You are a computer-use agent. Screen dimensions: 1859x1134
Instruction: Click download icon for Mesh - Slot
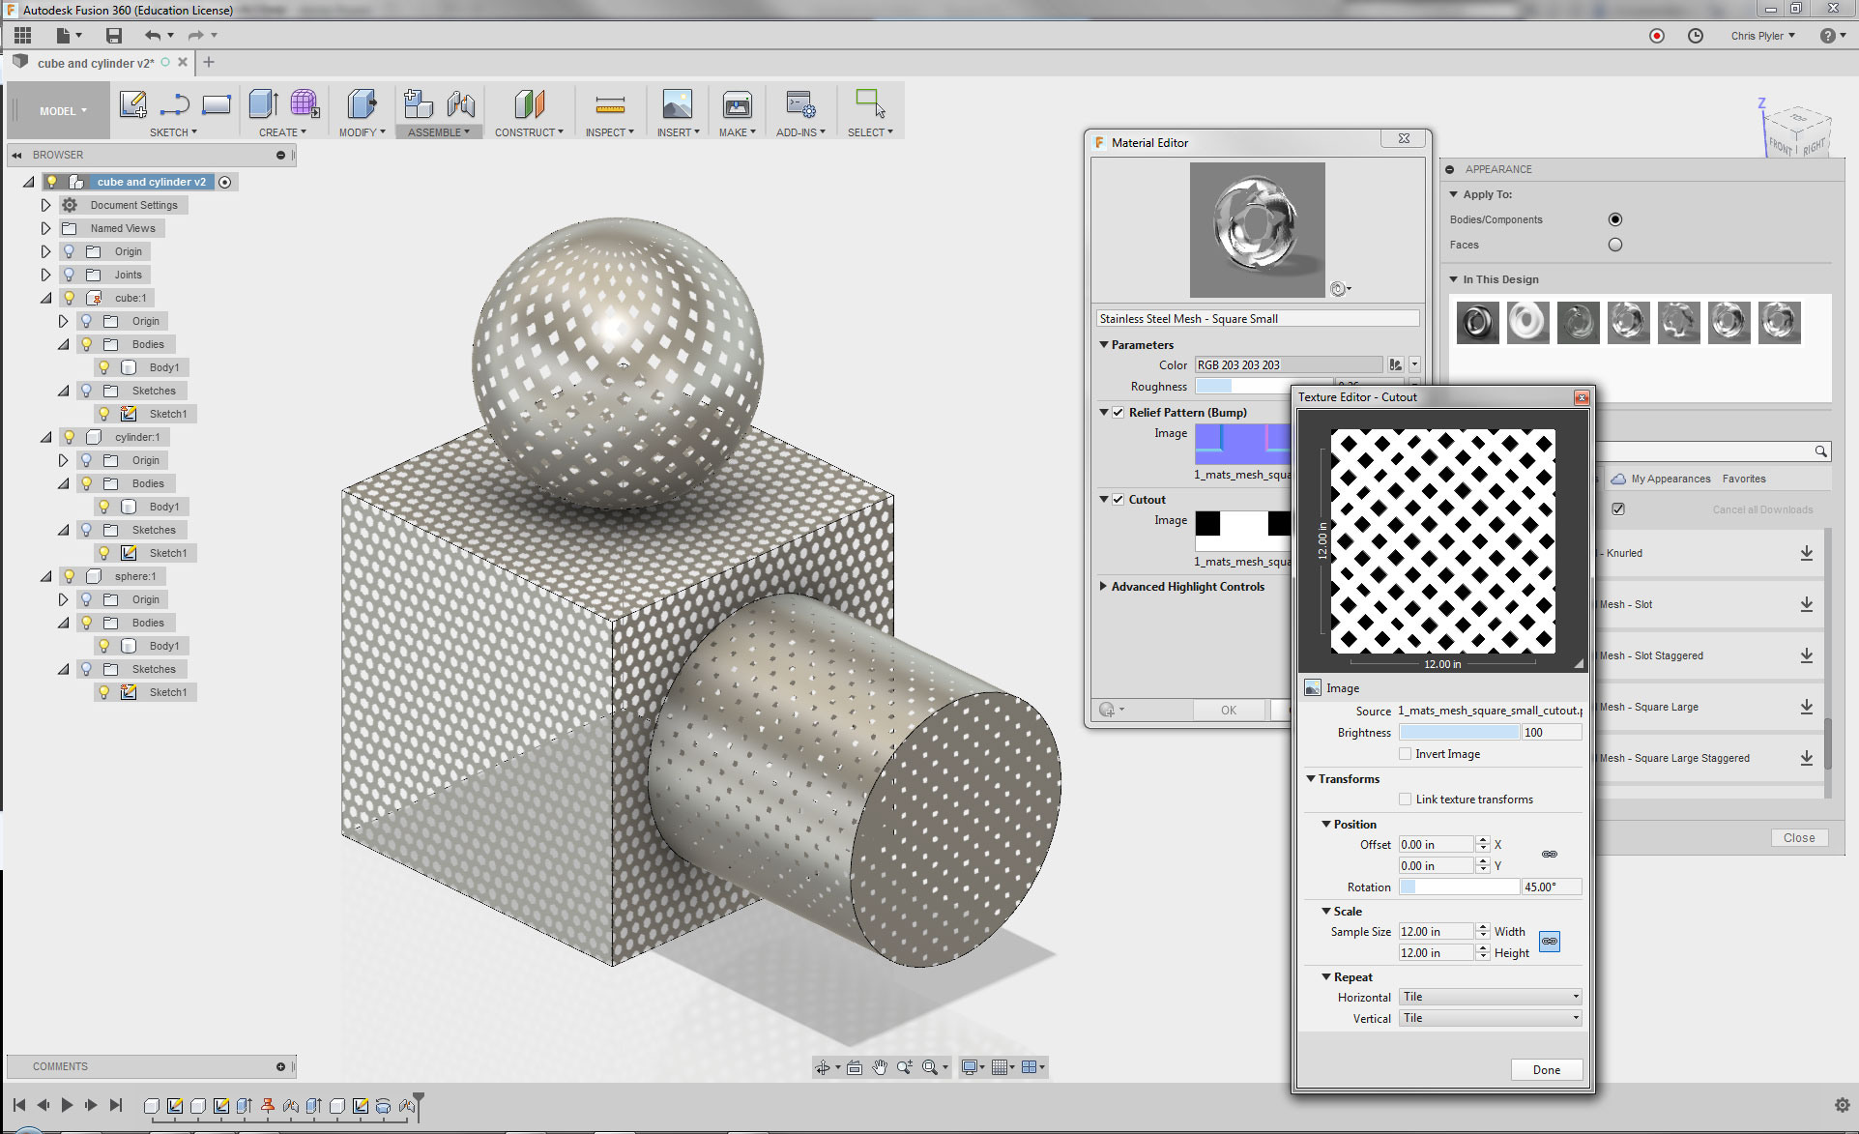1806,604
